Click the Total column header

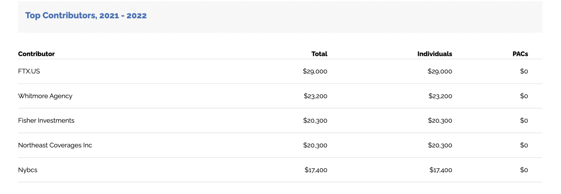pyautogui.click(x=319, y=54)
